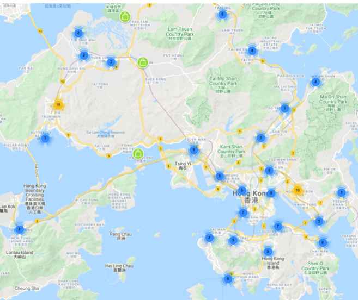Click Tai Mei Tuk Tsuen label

pyautogui.click(x=315, y=28)
